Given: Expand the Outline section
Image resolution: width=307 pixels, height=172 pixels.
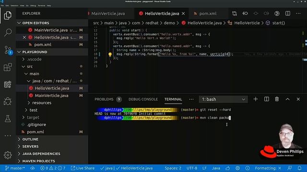Looking at the screenshot, I should pyautogui.click(x=52, y=139).
